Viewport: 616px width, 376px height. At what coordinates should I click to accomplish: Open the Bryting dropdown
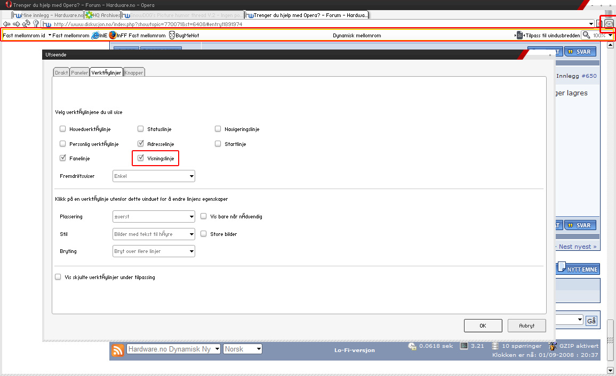(x=154, y=251)
